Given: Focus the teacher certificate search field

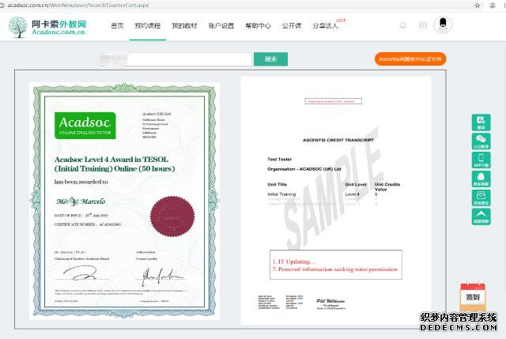Looking at the screenshot, I should pos(189,59).
